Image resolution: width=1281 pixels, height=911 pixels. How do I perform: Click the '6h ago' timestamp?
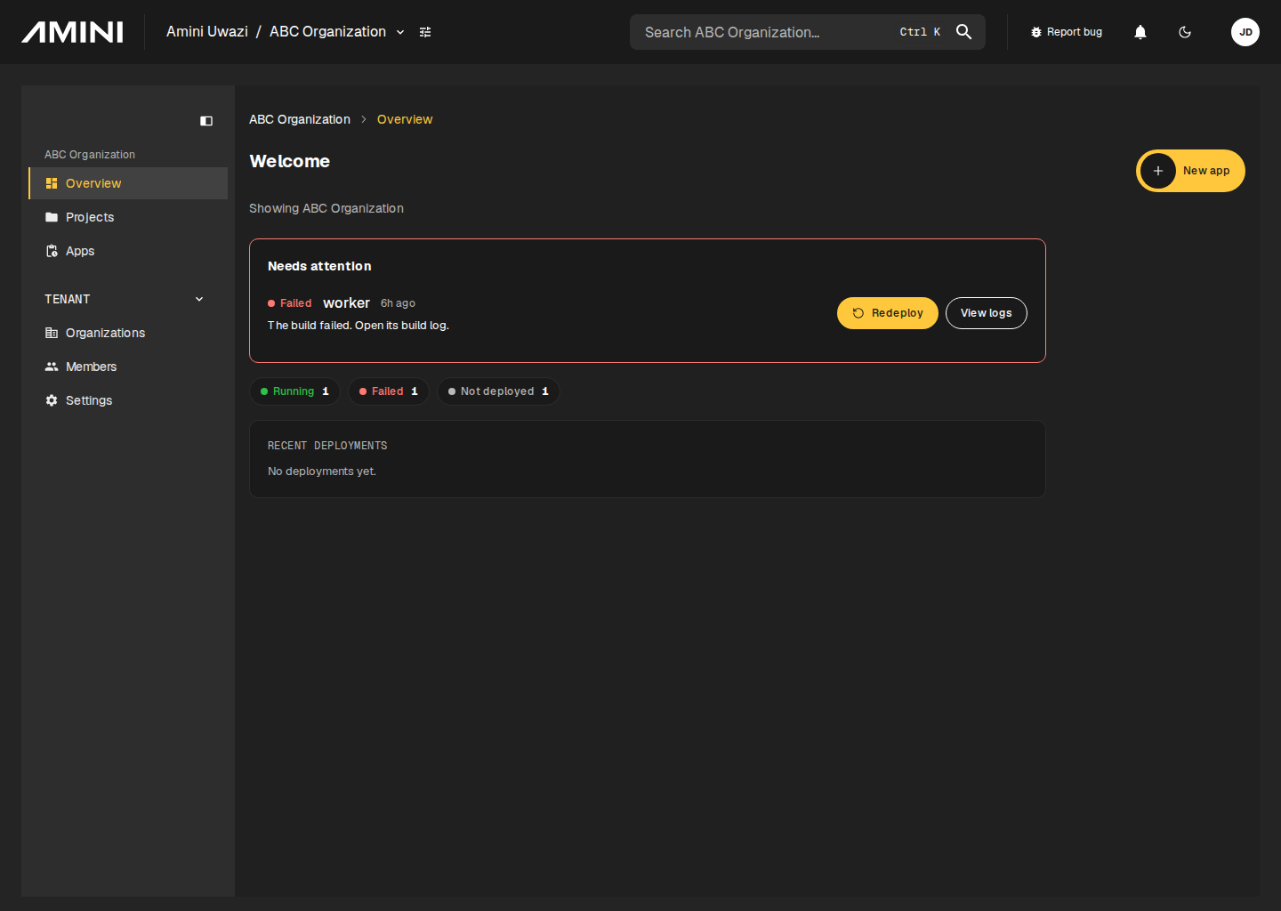398,303
